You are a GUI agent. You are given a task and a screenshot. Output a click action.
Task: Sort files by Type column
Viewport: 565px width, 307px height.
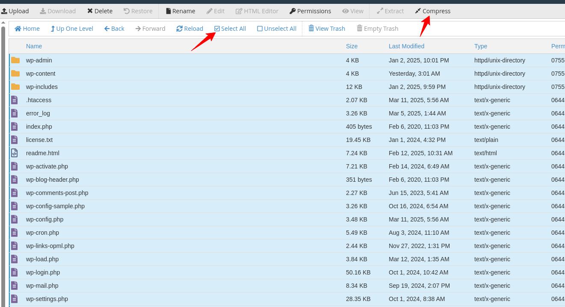click(481, 46)
